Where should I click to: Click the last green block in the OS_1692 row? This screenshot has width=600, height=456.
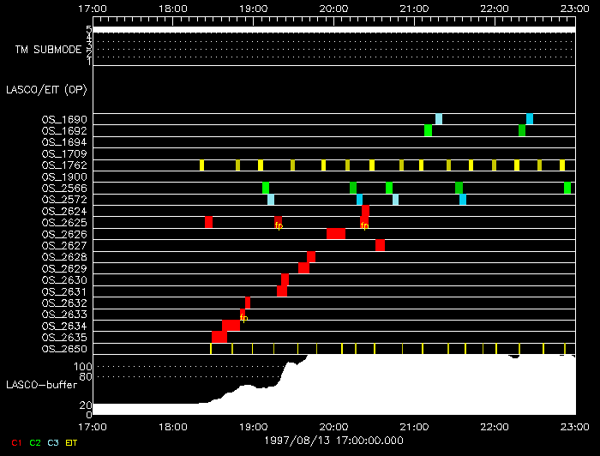point(522,130)
